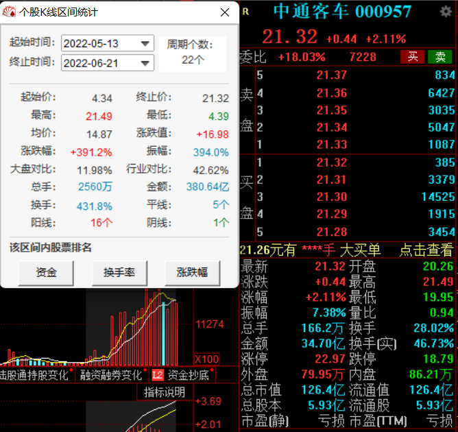Click 总市值 value 126.4亿
The height and width of the screenshot is (432, 458).
pos(323,390)
